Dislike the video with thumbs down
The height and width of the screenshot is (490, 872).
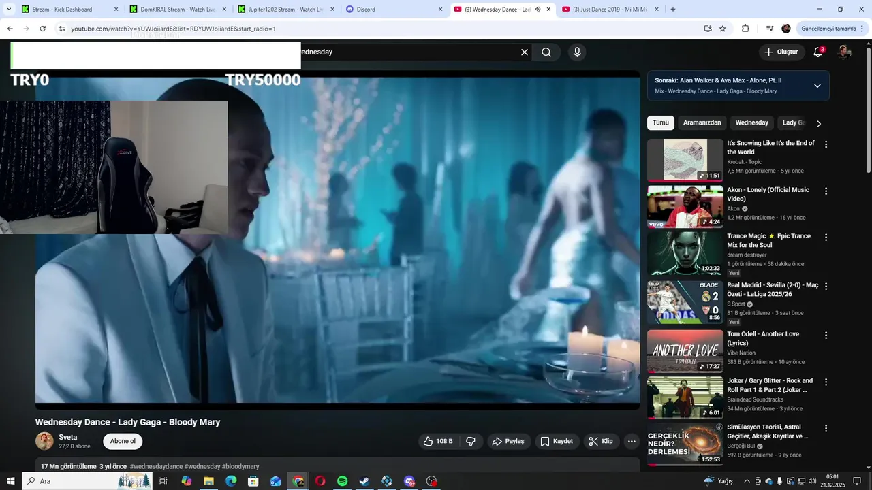point(471,441)
